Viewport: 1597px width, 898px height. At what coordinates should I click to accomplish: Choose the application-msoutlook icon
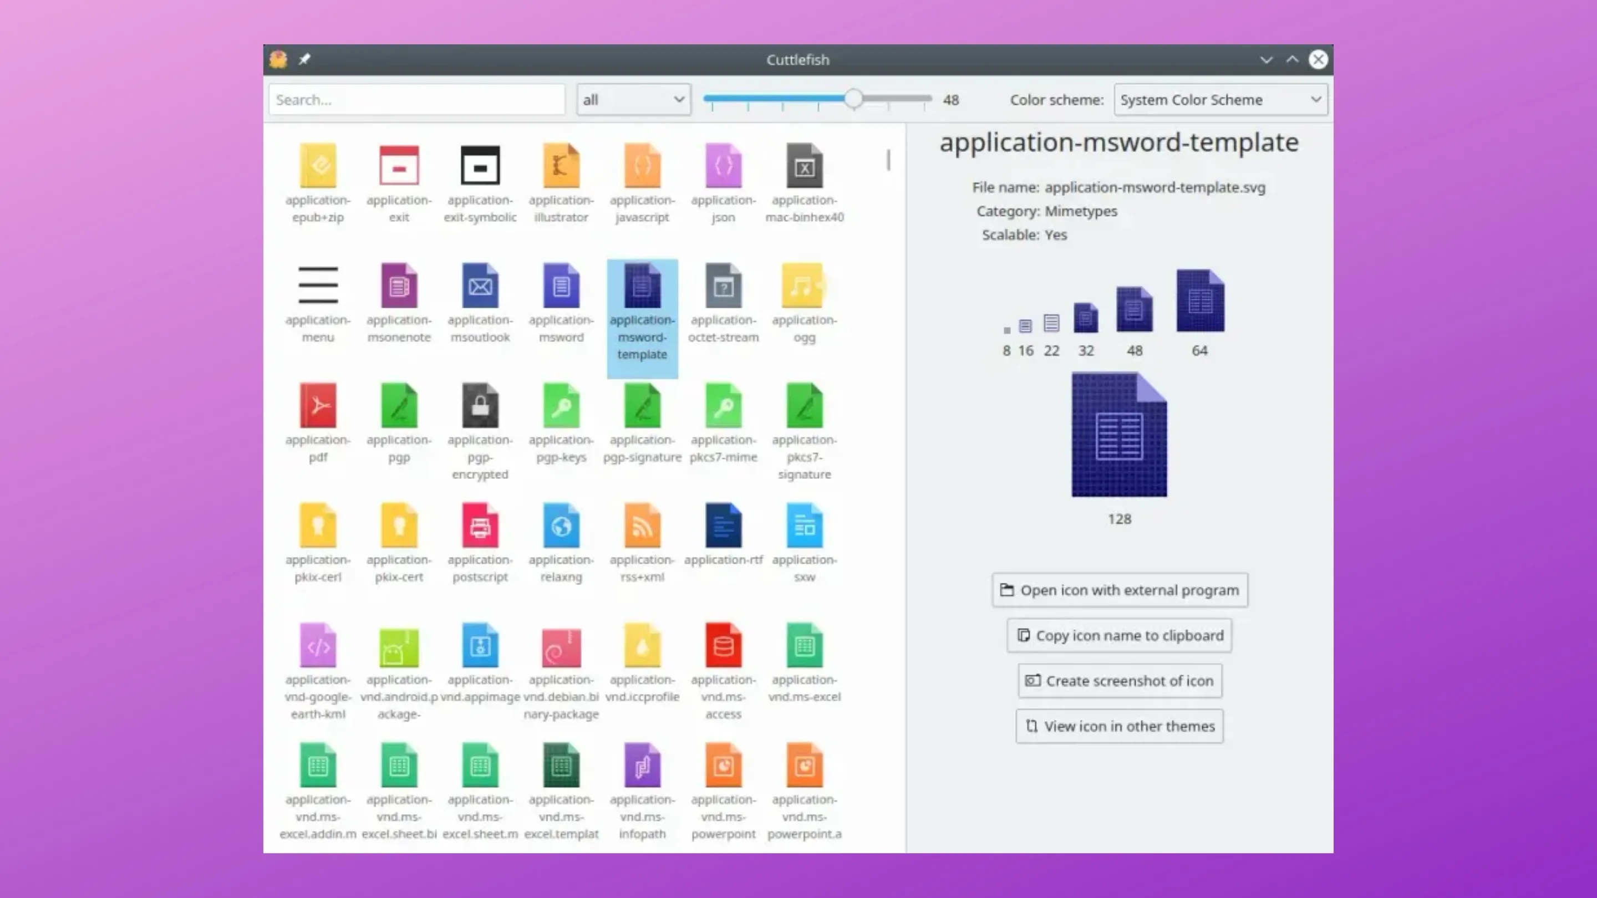tap(480, 285)
